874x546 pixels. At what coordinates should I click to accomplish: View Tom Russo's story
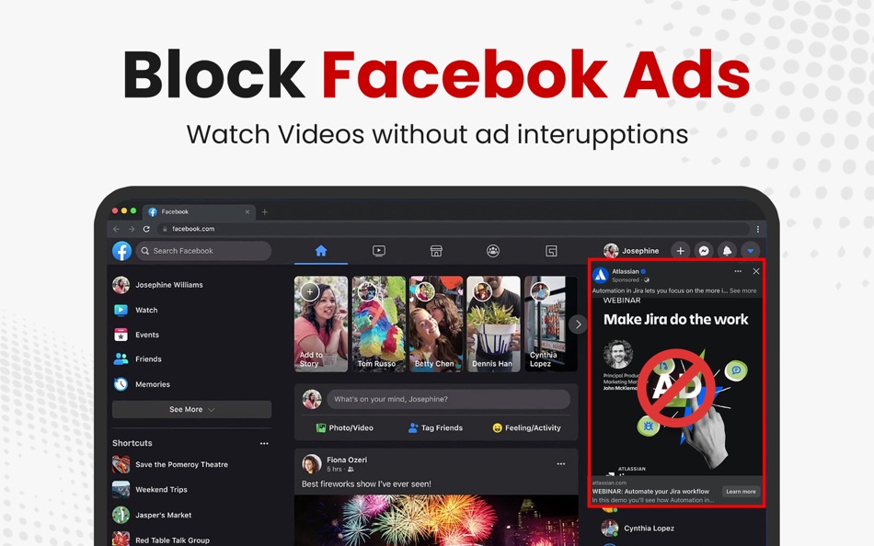(378, 324)
